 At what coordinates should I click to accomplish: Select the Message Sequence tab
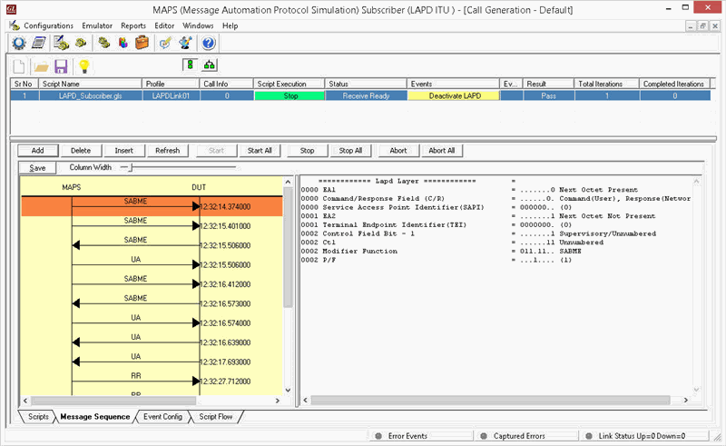(95, 416)
